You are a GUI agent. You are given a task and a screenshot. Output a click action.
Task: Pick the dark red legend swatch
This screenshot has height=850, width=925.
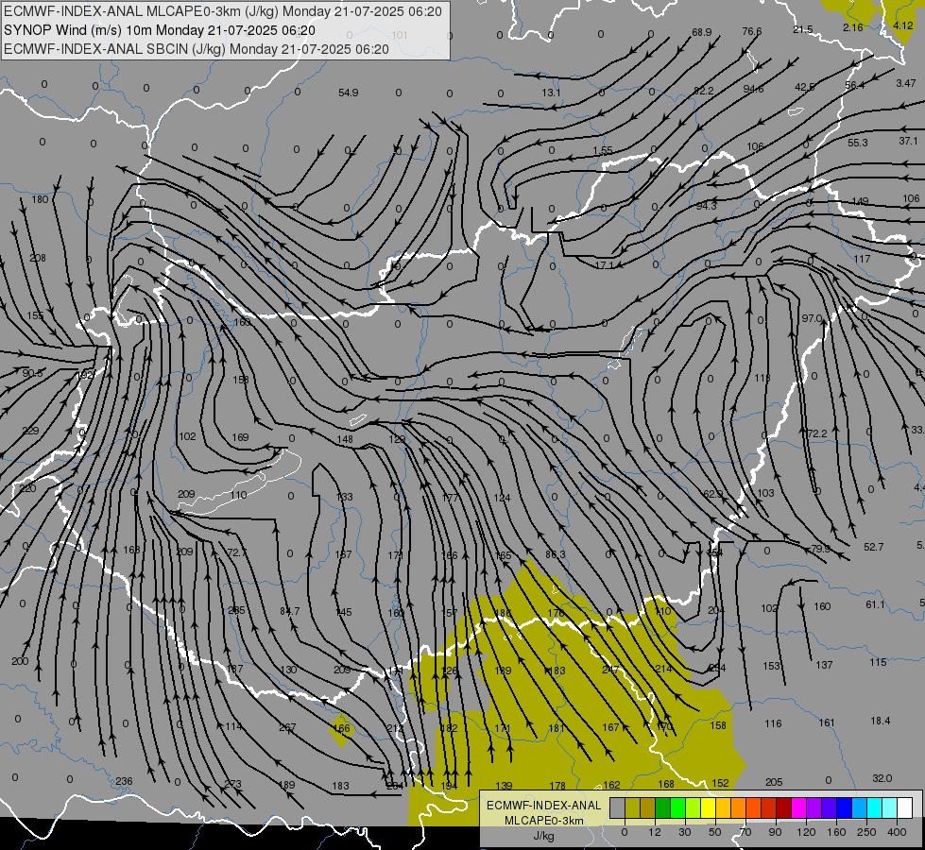pos(784,807)
